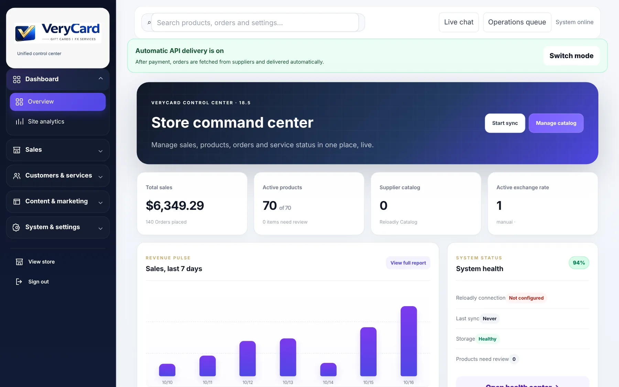Click the 10/15 sales bar
Viewport: 619px width, 387px height.
368,352
